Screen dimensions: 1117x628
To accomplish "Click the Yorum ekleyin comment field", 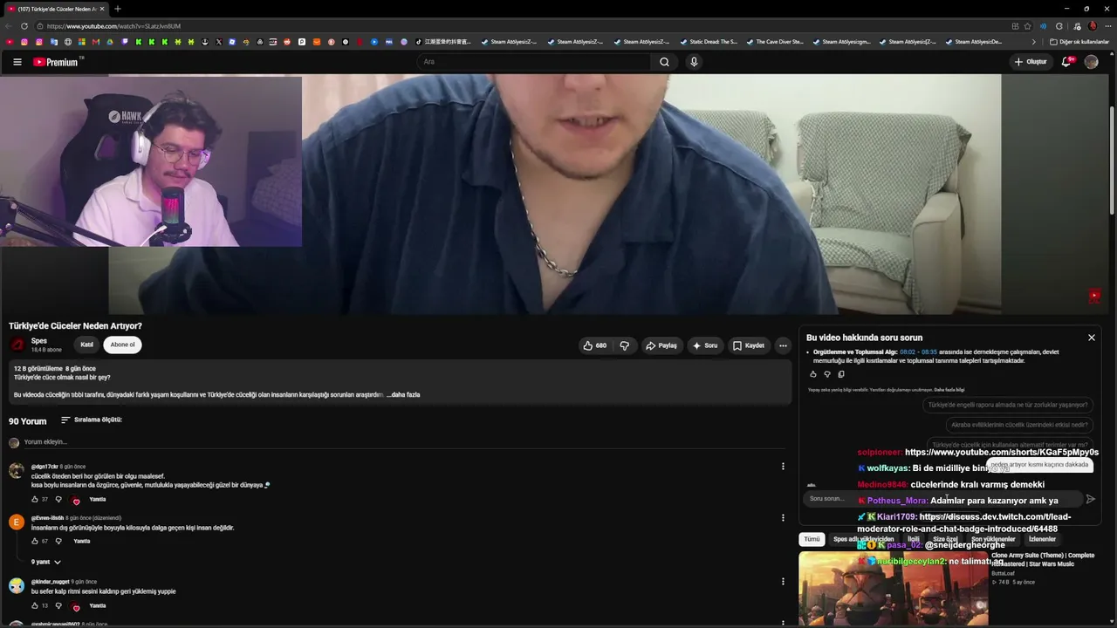I will point(401,442).
